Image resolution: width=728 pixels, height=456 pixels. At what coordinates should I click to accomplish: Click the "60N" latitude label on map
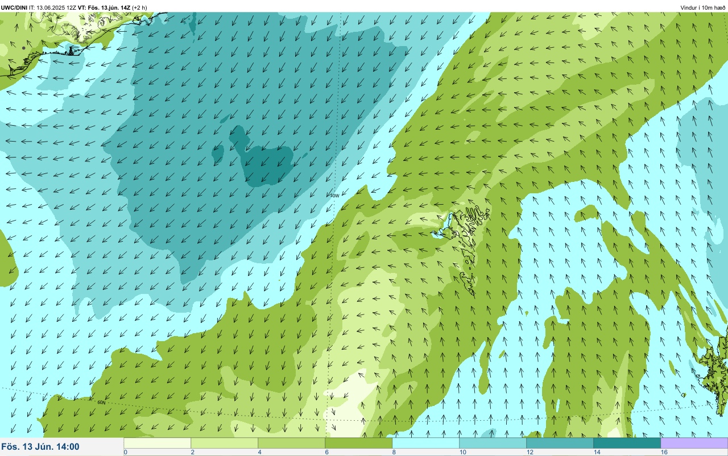tap(101, 402)
